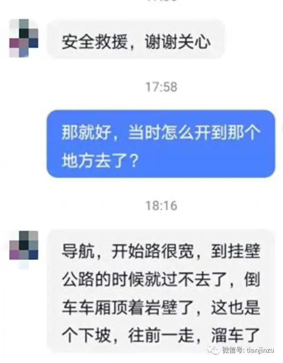This screenshot has height=363, width=283.
Task: Select the blue 那就好 message bubble
Action: click(x=161, y=144)
